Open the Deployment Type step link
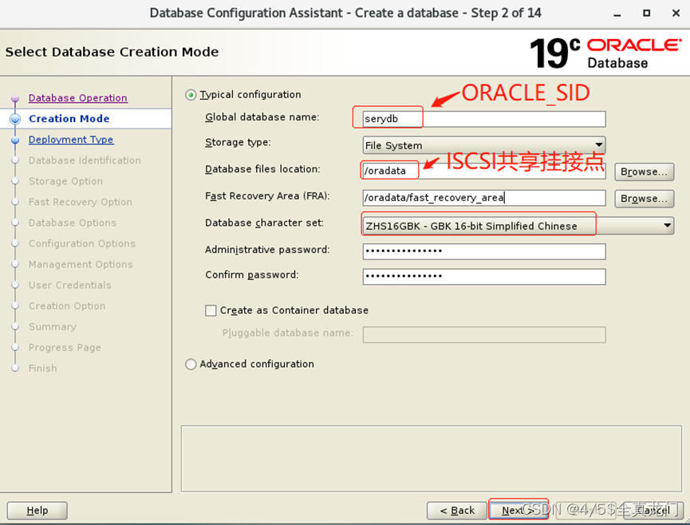The image size is (690, 525). [x=70, y=139]
